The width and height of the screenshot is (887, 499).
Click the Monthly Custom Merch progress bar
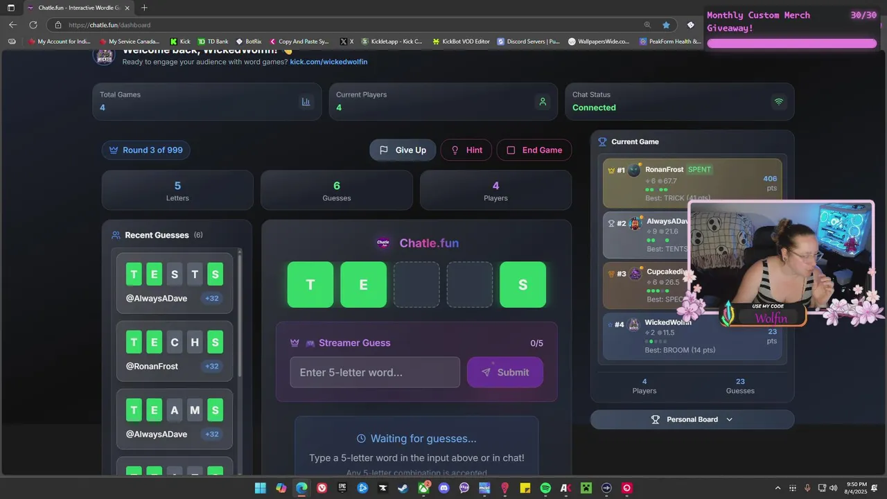[x=791, y=43]
